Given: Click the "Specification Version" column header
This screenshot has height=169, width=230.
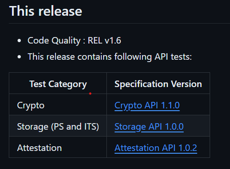Looking at the screenshot, I should coord(158,84).
